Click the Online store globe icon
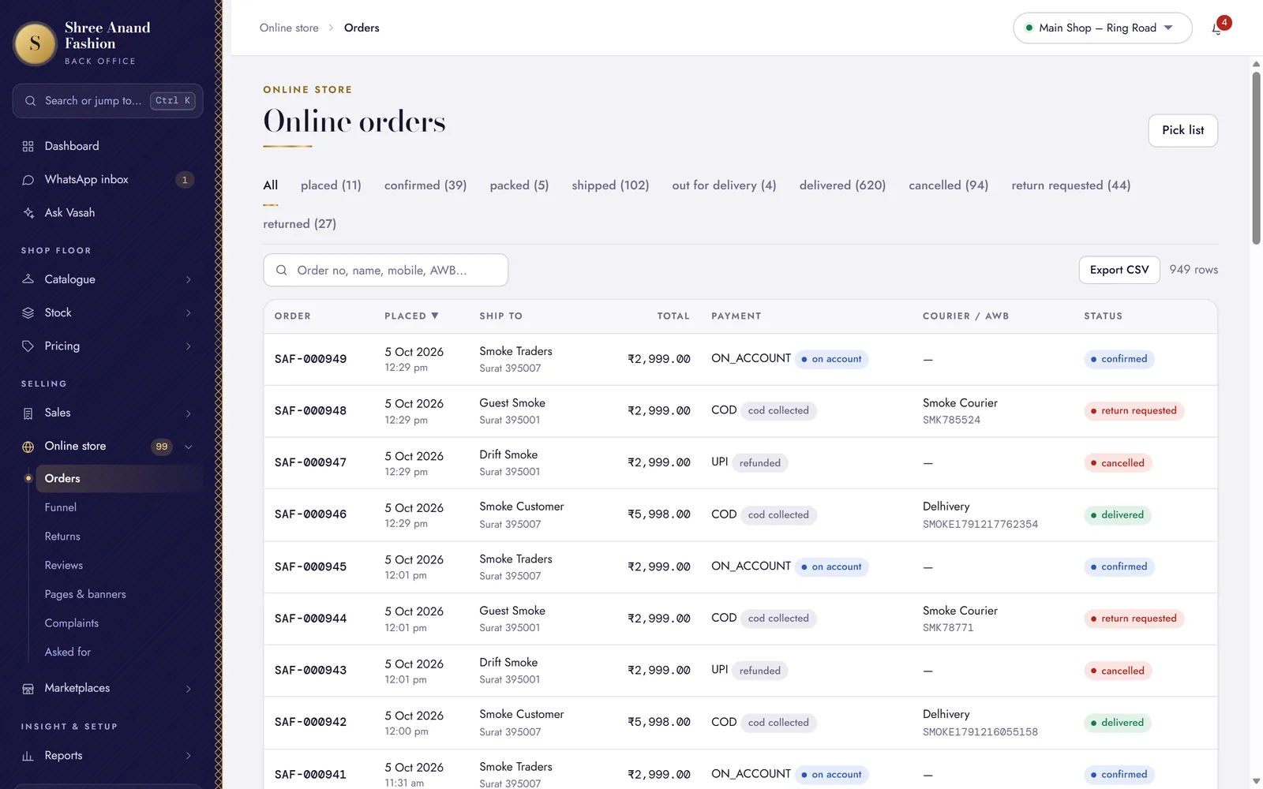This screenshot has height=789, width=1263. pos(28,447)
